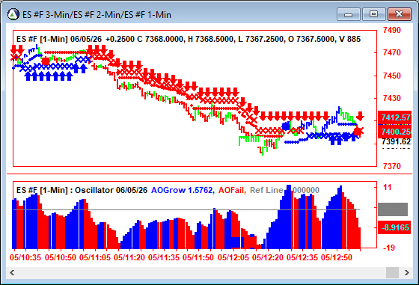Minimize the ES #F chart window

click(349, 14)
